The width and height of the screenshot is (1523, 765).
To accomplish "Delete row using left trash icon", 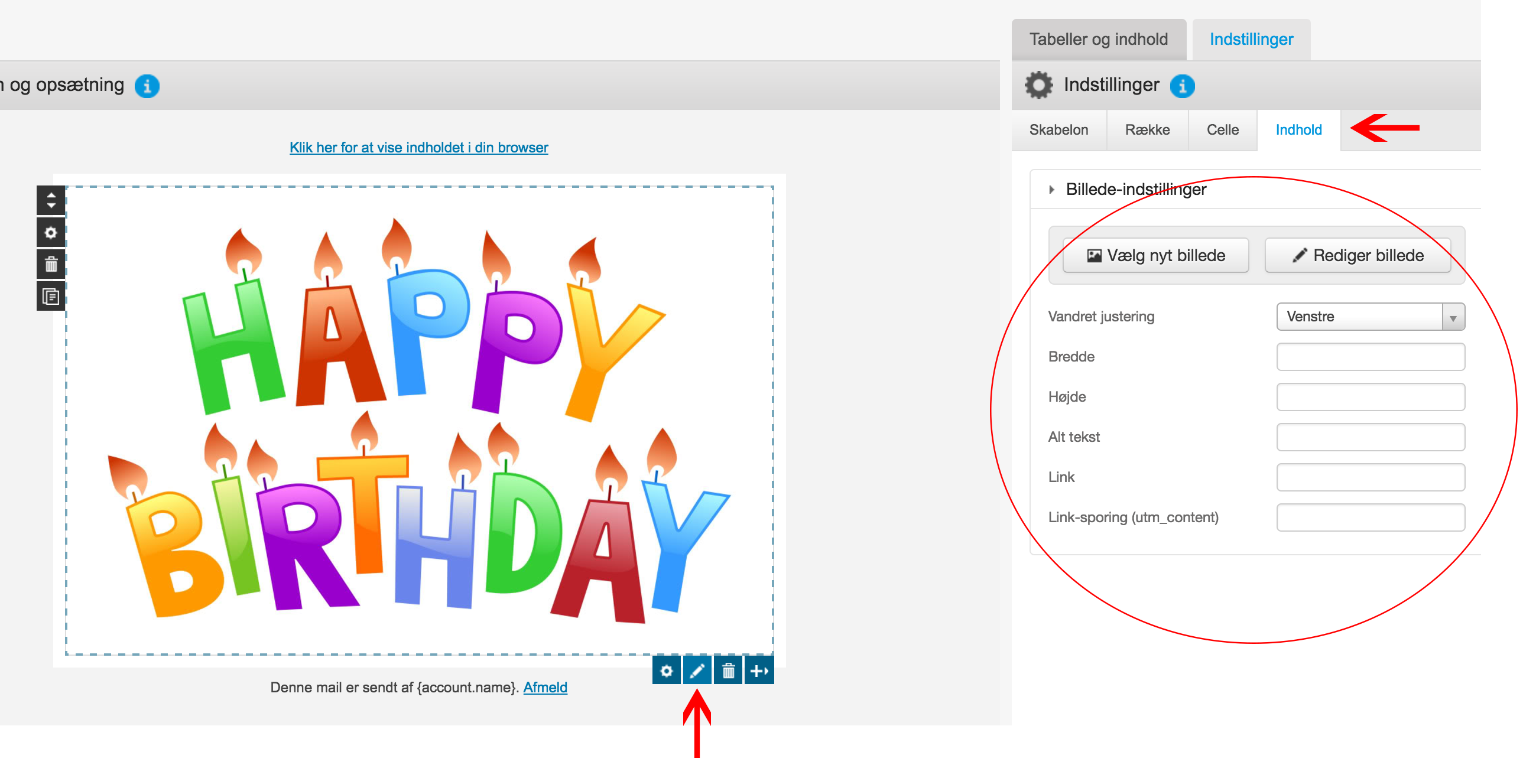I will 51,264.
